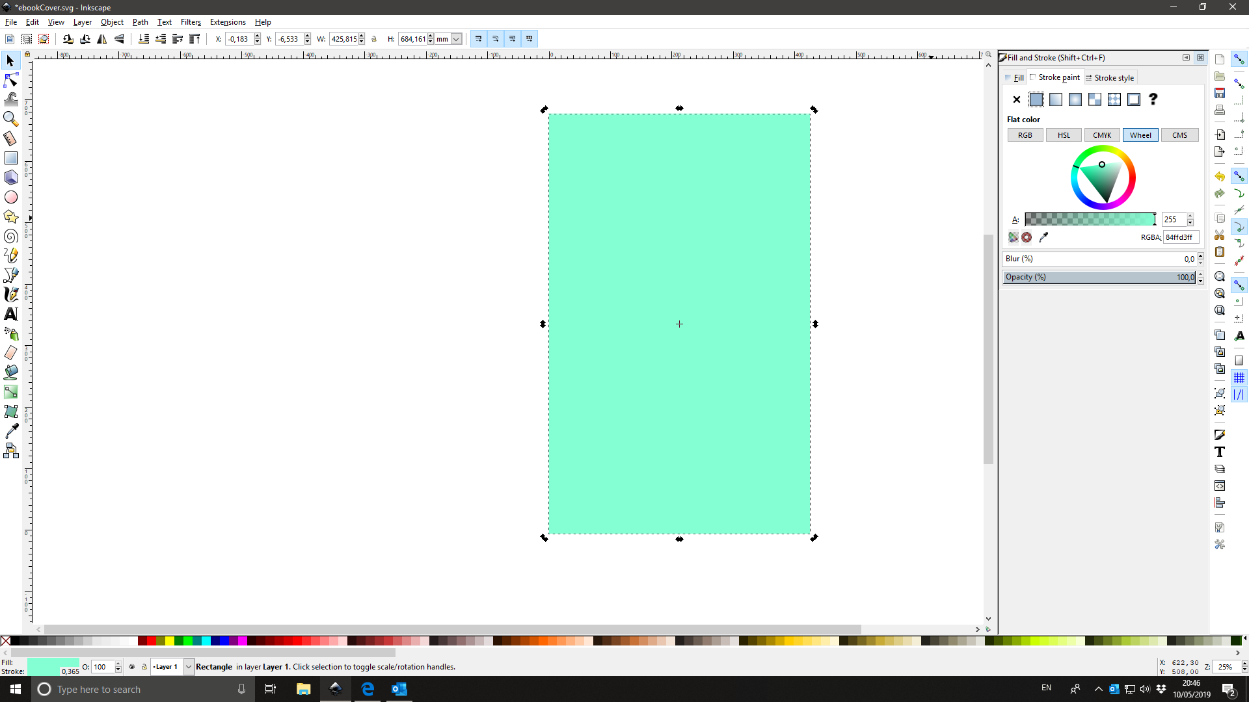This screenshot has width=1249, height=702.
Task: Toggle move gradients with objects
Action: click(x=513, y=39)
